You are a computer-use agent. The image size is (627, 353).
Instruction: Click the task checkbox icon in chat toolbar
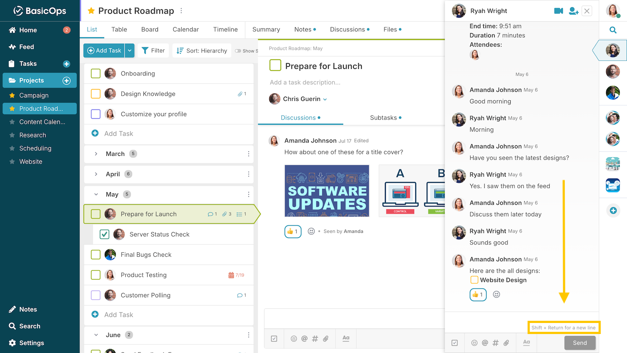coord(455,343)
